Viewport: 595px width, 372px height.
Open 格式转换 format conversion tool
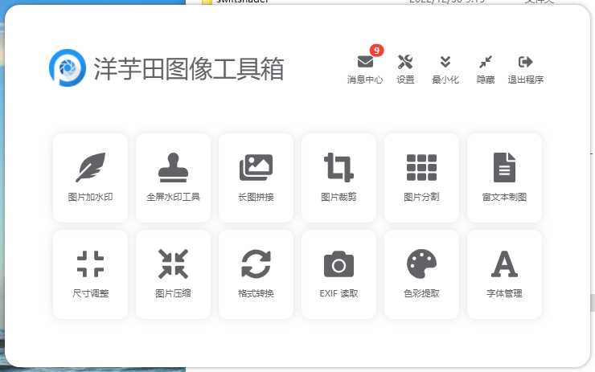[x=256, y=274]
